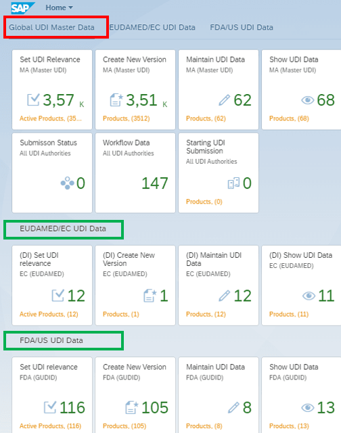Switch to EUDAMED/EC UDI Data tab
This screenshot has height=433, width=341.
point(152,27)
